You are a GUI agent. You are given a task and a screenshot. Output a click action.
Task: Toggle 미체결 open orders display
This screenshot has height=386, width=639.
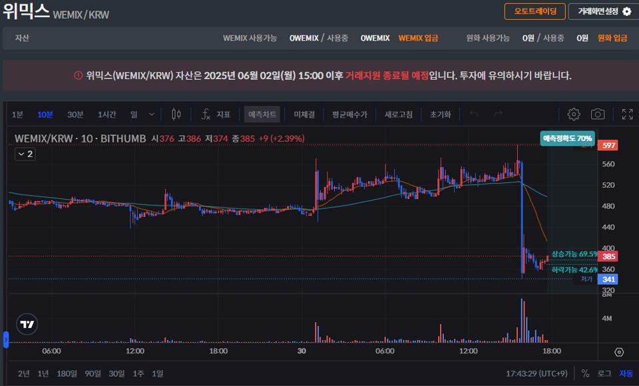tap(304, 114)
